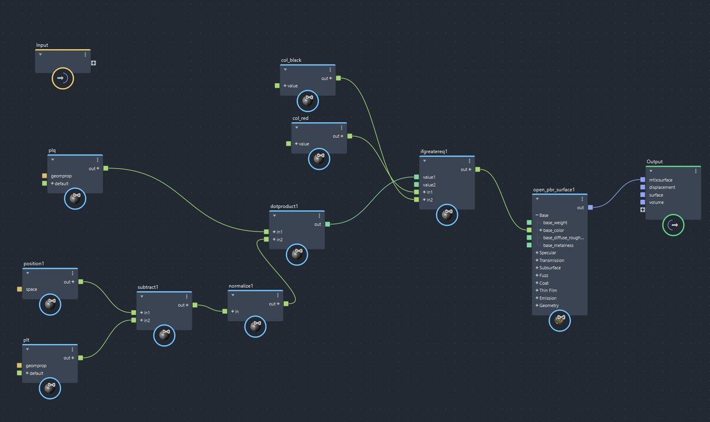Collapse the plq node
The width and height of the screenshot is (710, 422).
(x=53, y=160)
